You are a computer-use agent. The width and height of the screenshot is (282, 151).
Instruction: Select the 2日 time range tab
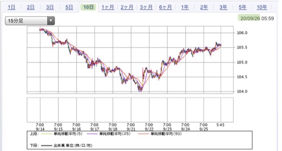click(x=31, y=7)
